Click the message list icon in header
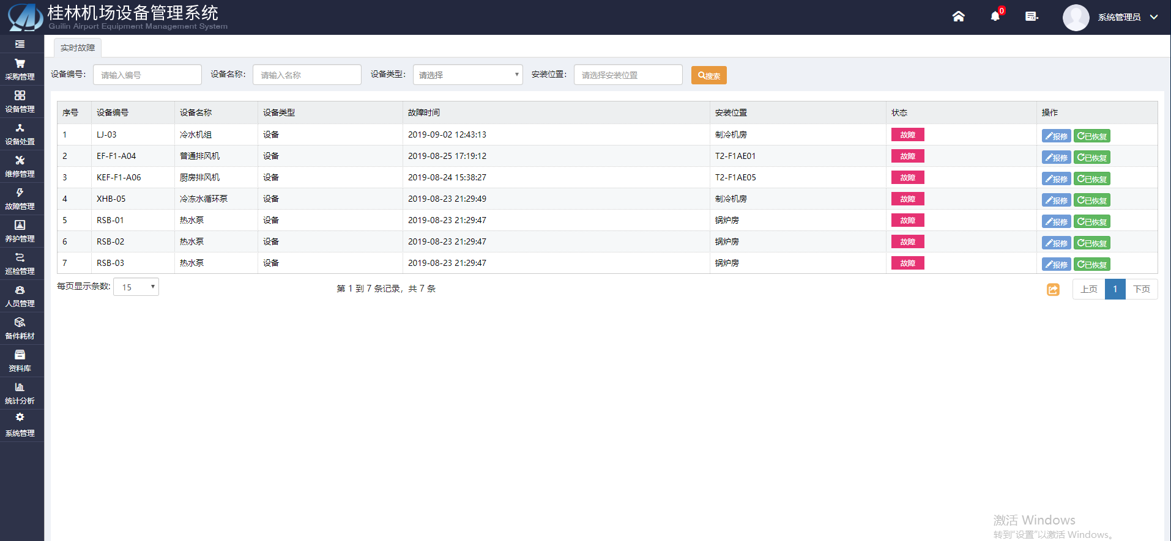Image resolution: width=1171 pixels, height=541 pixels. pos(1032,17)
